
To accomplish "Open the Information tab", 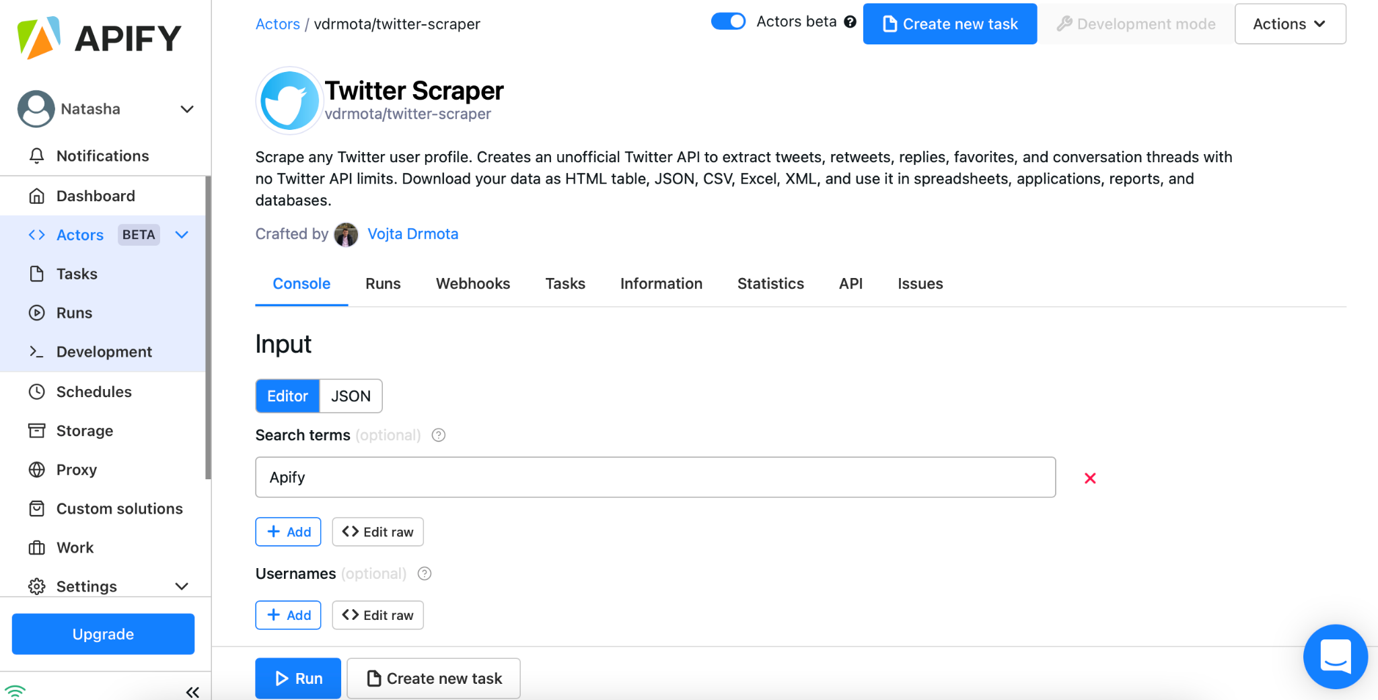I will tap(661, 284).
